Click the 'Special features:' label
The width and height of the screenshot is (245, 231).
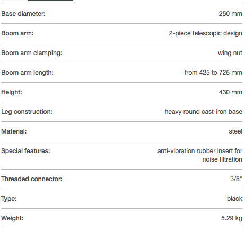25,151
